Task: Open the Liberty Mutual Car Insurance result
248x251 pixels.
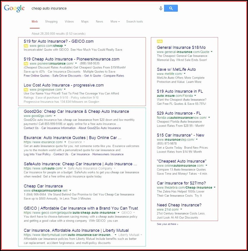Action: pyautogui.click(x=76, y=230)
